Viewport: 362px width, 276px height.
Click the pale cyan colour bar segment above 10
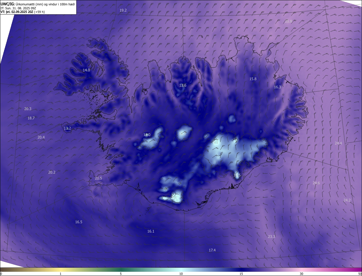181,270
